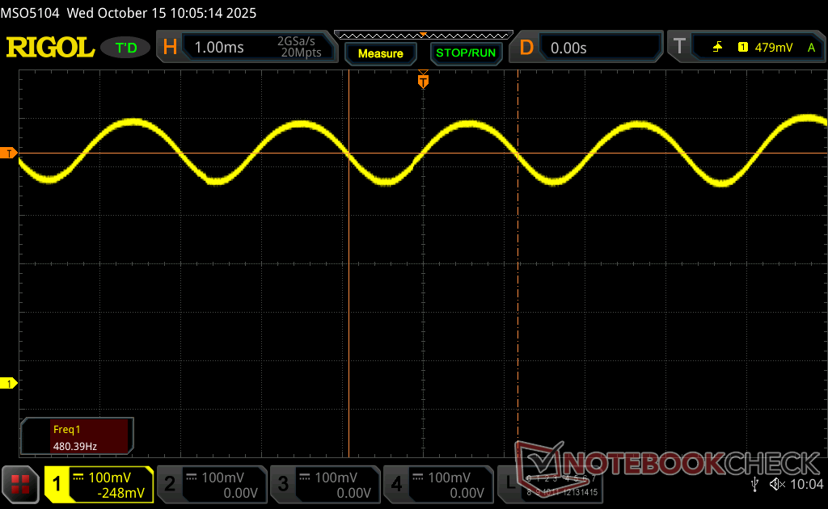Image resolution: width=828 pixels, height=509 pixels.
Task: Turn on channel 4
Action: [x=438, y=484]
